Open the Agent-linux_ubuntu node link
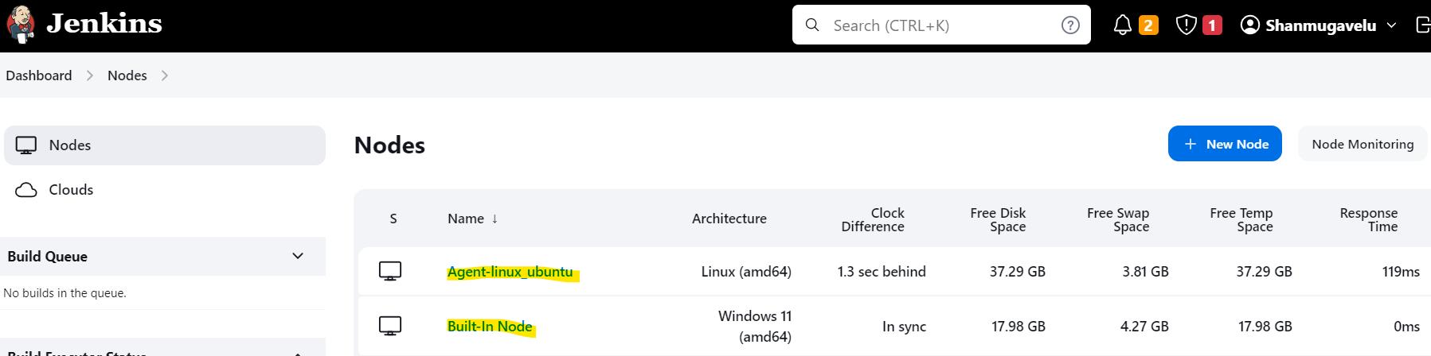This screenshot has width=1431, height=356. click(x=510, y=272)
